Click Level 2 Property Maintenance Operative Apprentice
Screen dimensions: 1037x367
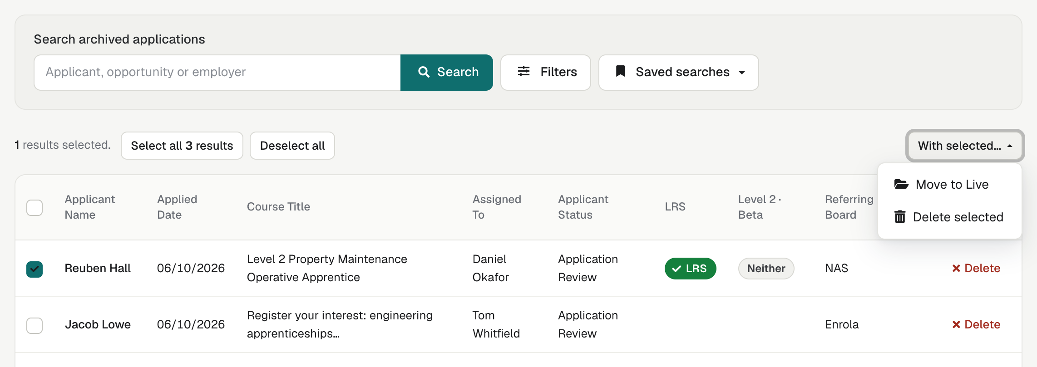[327, 268]
